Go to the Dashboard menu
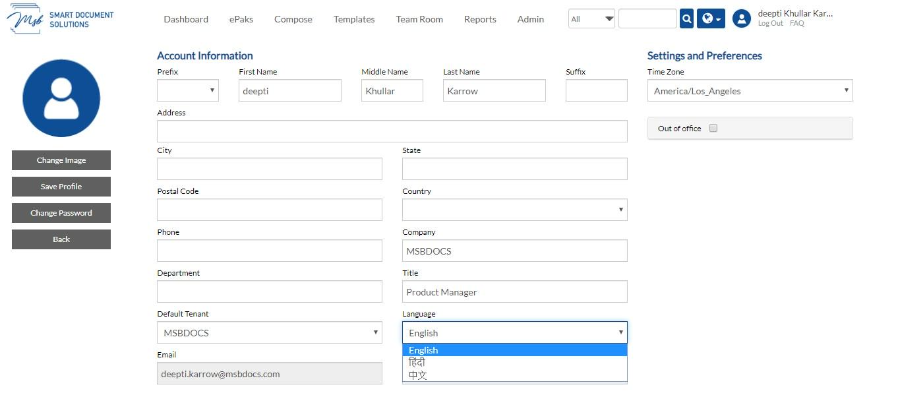The height and width of the screenshot is (397, 898). click(186, 19)
